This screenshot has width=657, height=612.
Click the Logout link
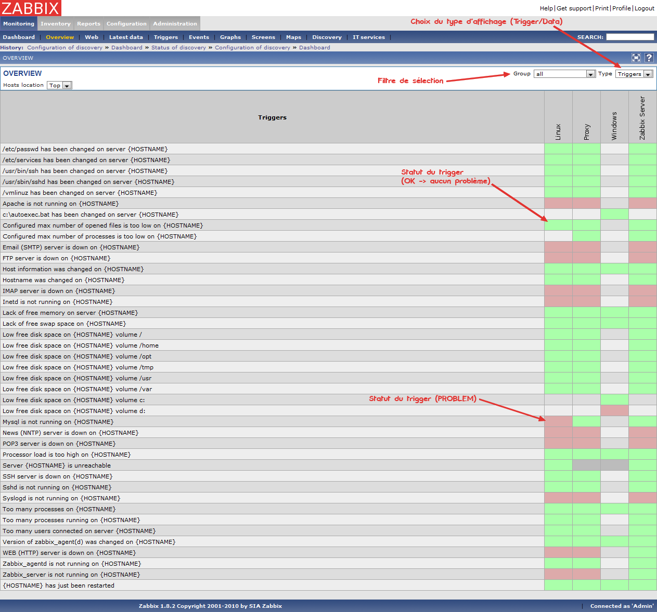tap(644, 8)
